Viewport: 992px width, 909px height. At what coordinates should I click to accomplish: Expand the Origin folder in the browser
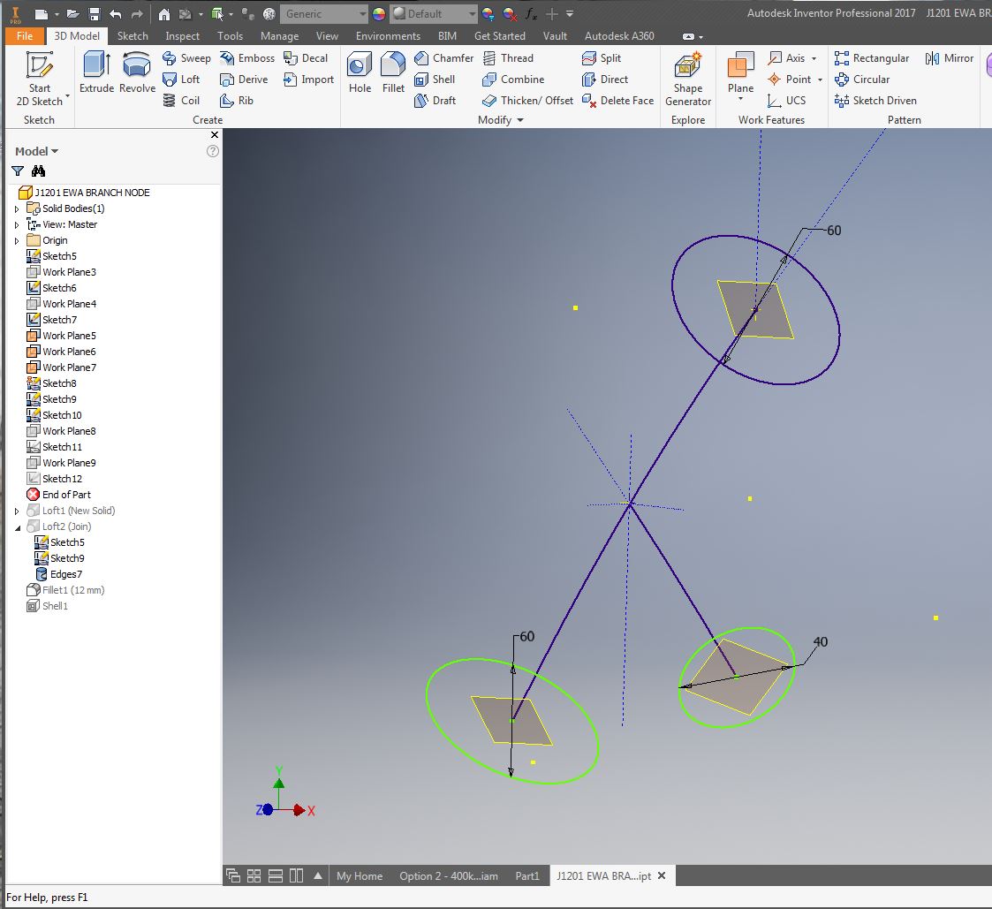pyautogui.click(x=17, y=239)
